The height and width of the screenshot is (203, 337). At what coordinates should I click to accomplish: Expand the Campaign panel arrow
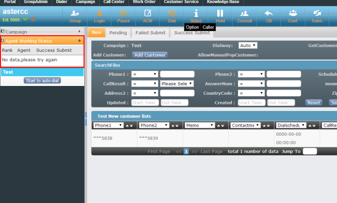[x=79, y=32]
